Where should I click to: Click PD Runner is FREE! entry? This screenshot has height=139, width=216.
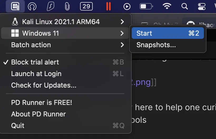(x=65, y=103)
